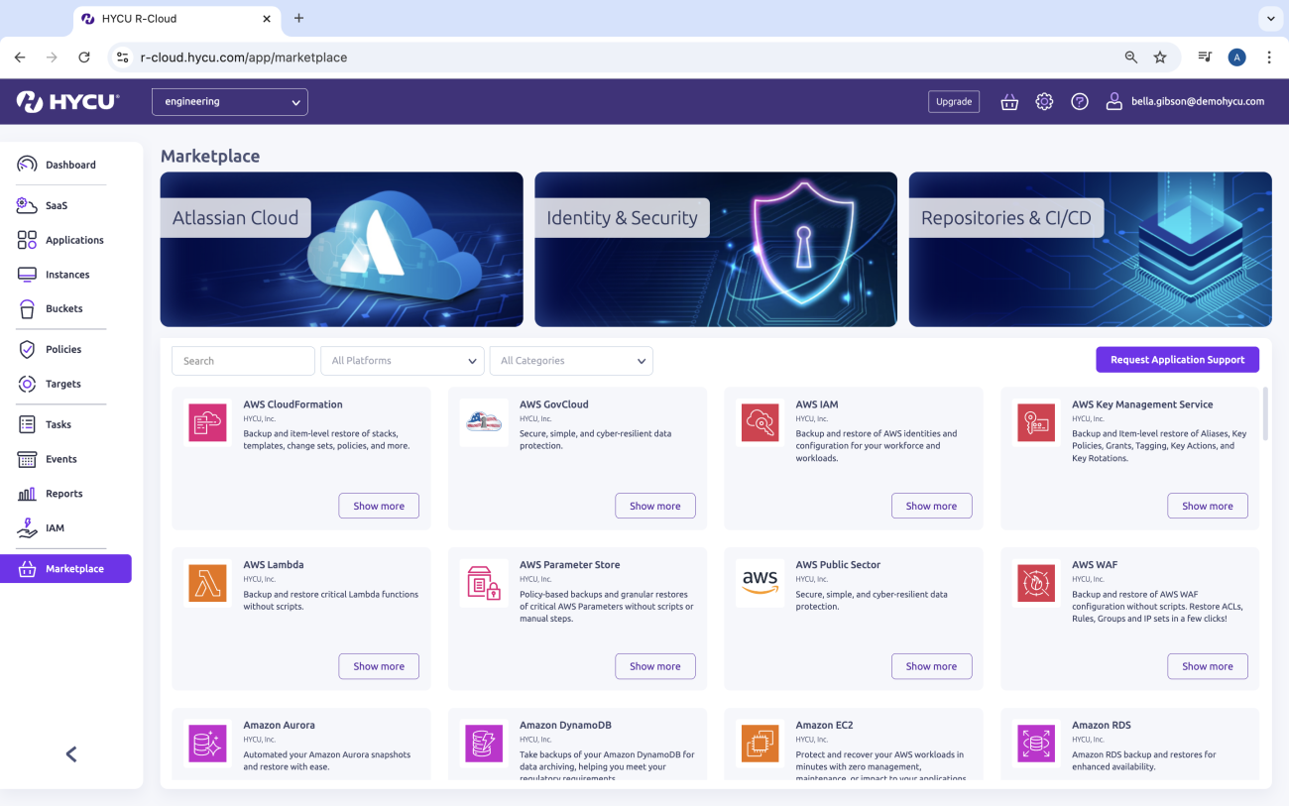The image size is (1289, 806).
Task: Open HYCU settings via the gear icon
Action: pos(1044,101)
